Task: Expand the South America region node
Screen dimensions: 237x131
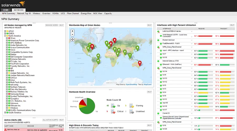Action: click(x=5, y=112)
